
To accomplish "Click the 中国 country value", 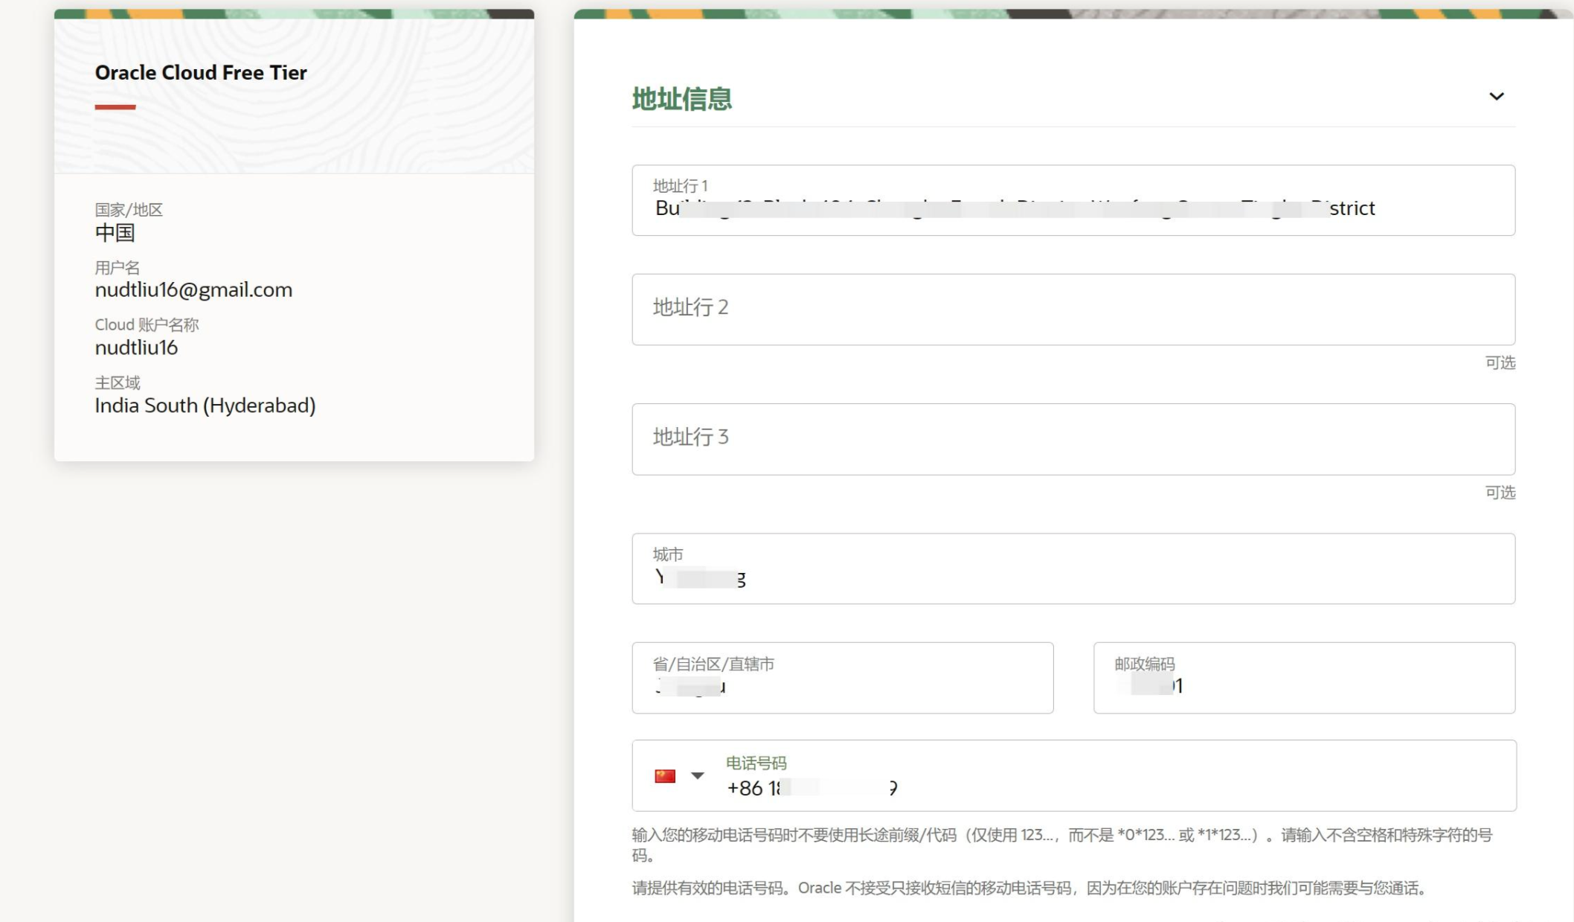I will 115,233.
